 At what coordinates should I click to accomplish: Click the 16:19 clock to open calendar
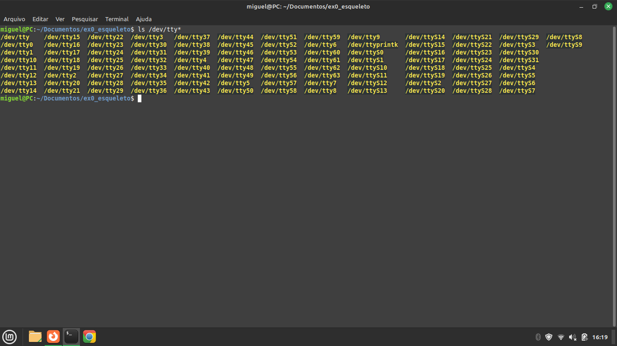tap(600, 337)
